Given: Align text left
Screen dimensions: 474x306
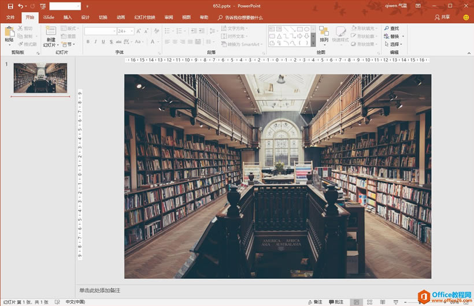Looking at the screenshot, I should pos(167,42).
